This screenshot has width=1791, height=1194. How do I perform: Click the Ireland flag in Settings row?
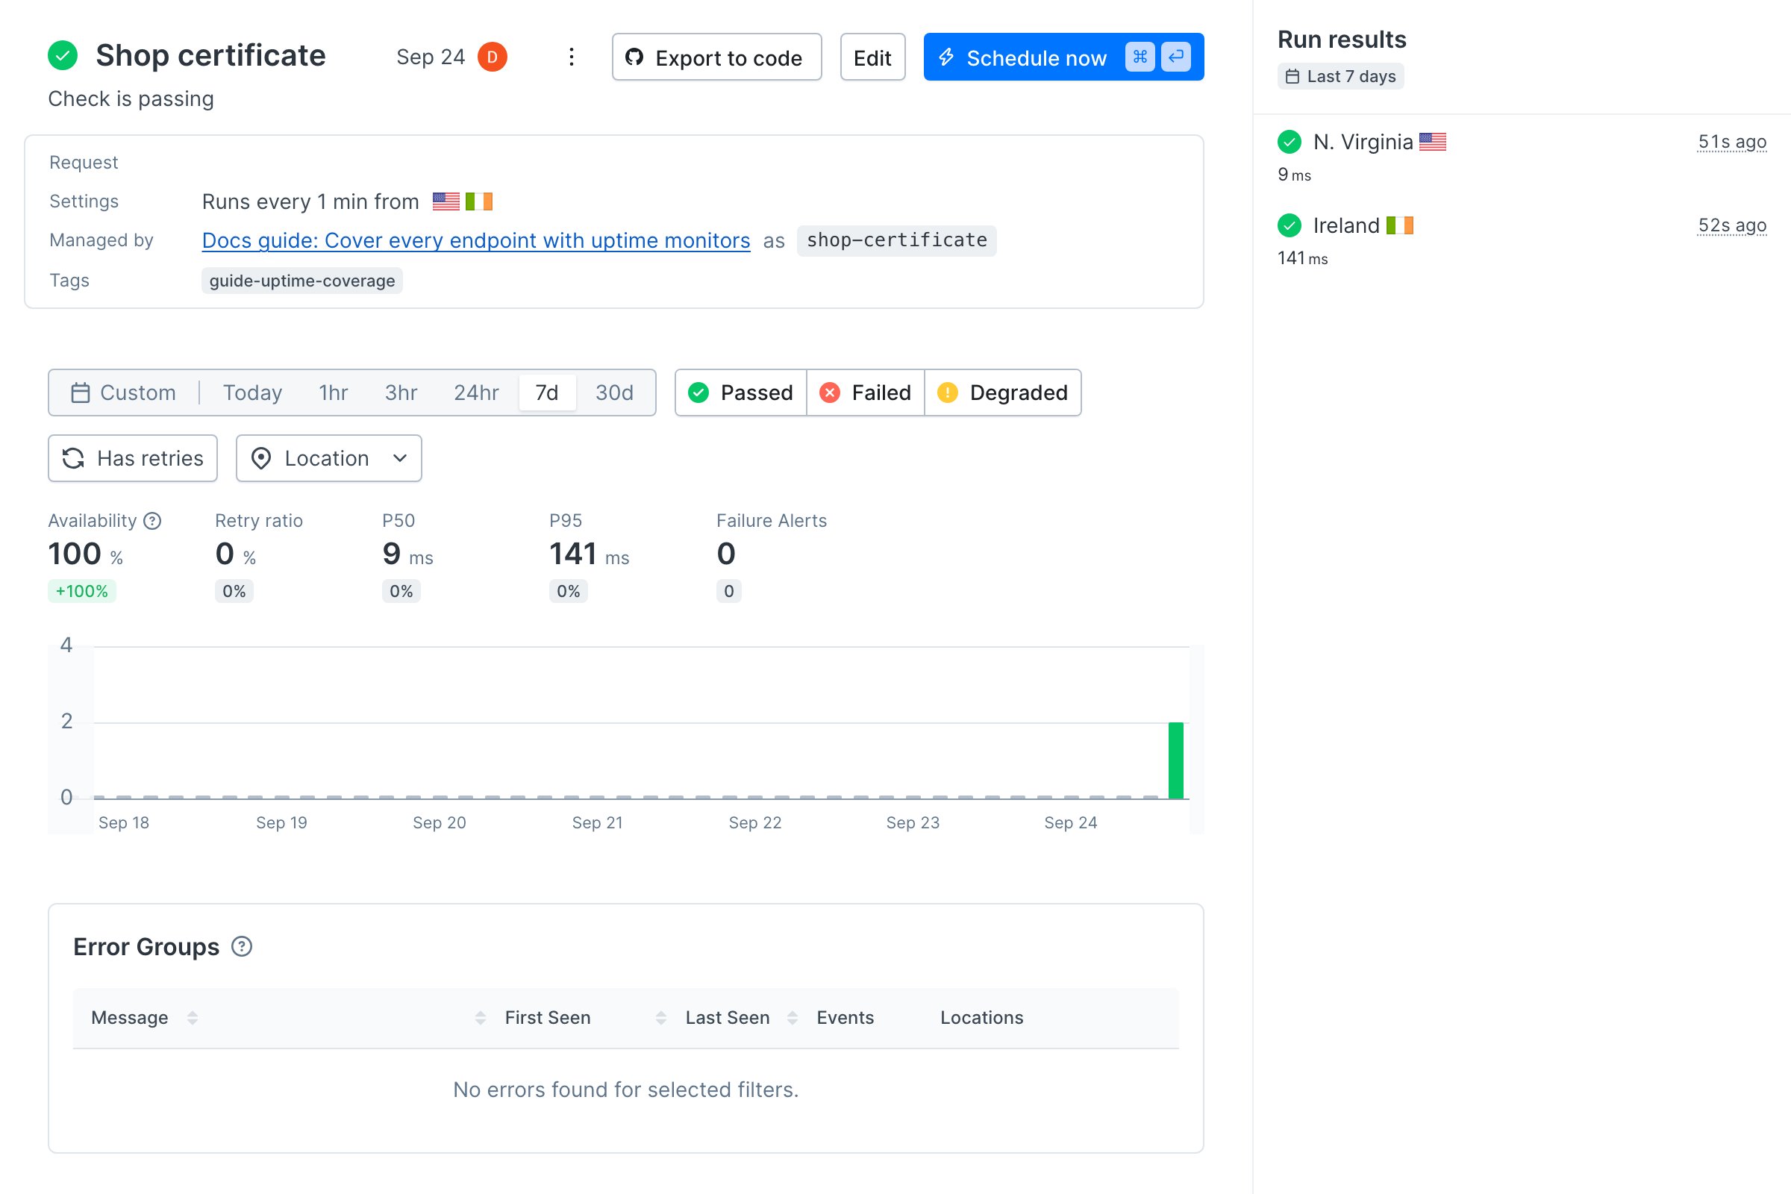pos(479,201)
